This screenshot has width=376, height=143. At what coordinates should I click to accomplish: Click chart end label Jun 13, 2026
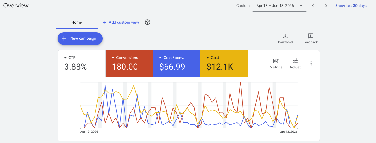(288, 132)
